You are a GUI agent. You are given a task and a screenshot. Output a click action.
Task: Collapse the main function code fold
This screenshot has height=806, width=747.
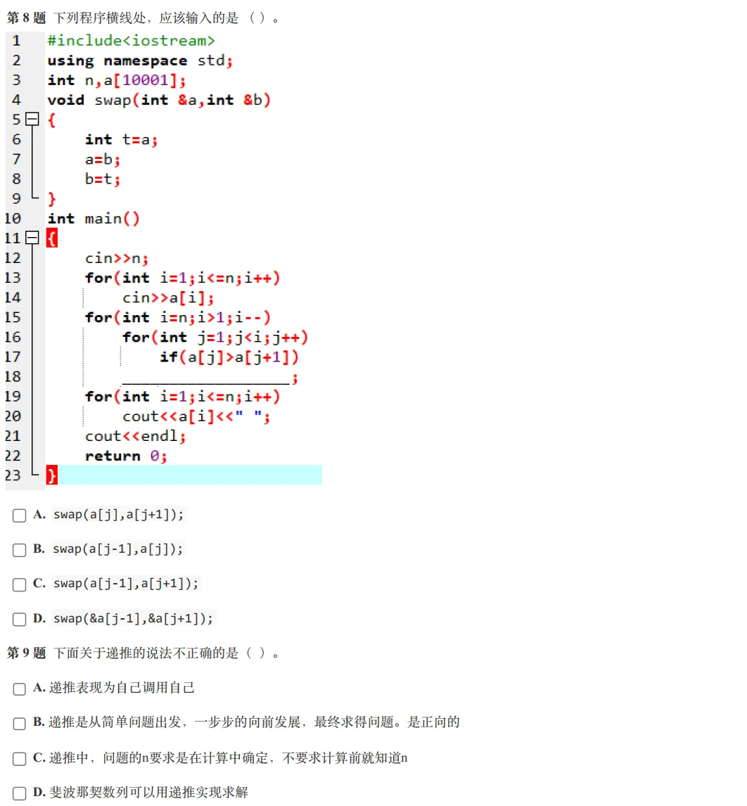coord(31,238)
